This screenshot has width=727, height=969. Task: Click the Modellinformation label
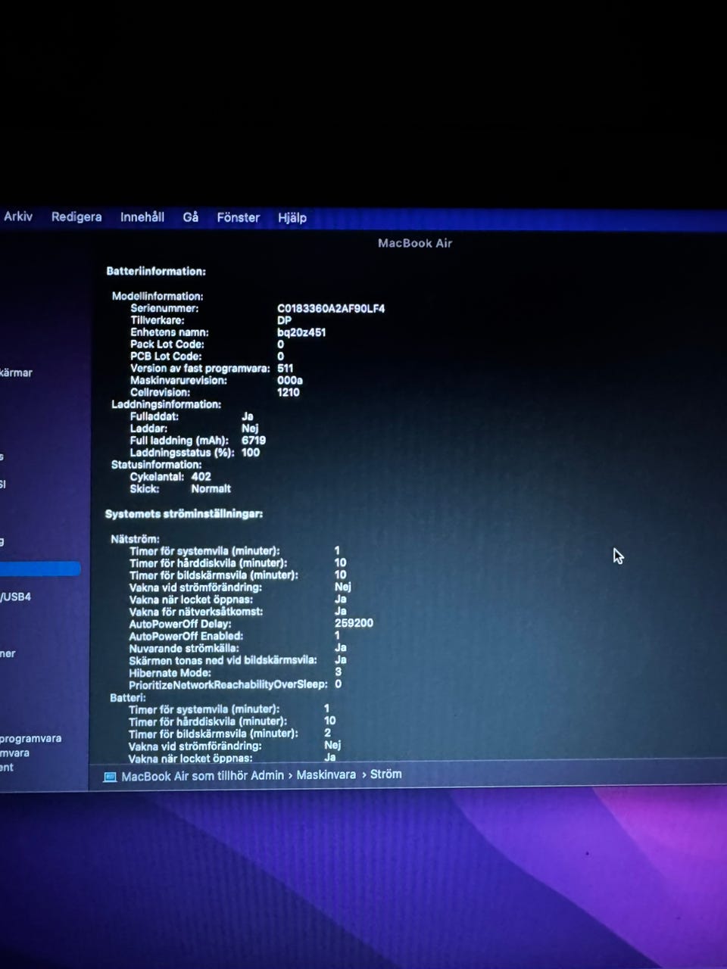pyautogui.click(x=158, y=296)
